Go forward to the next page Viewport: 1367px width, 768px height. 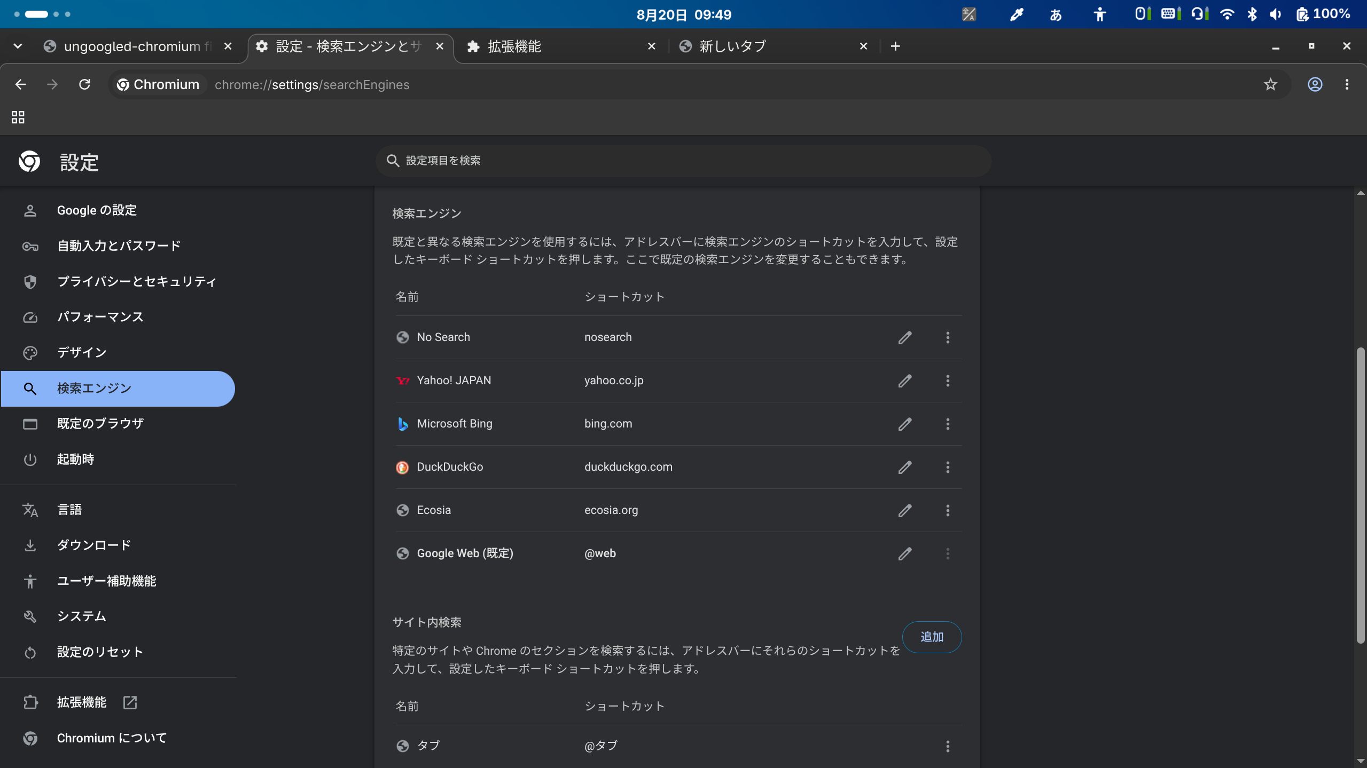[52, 84]
